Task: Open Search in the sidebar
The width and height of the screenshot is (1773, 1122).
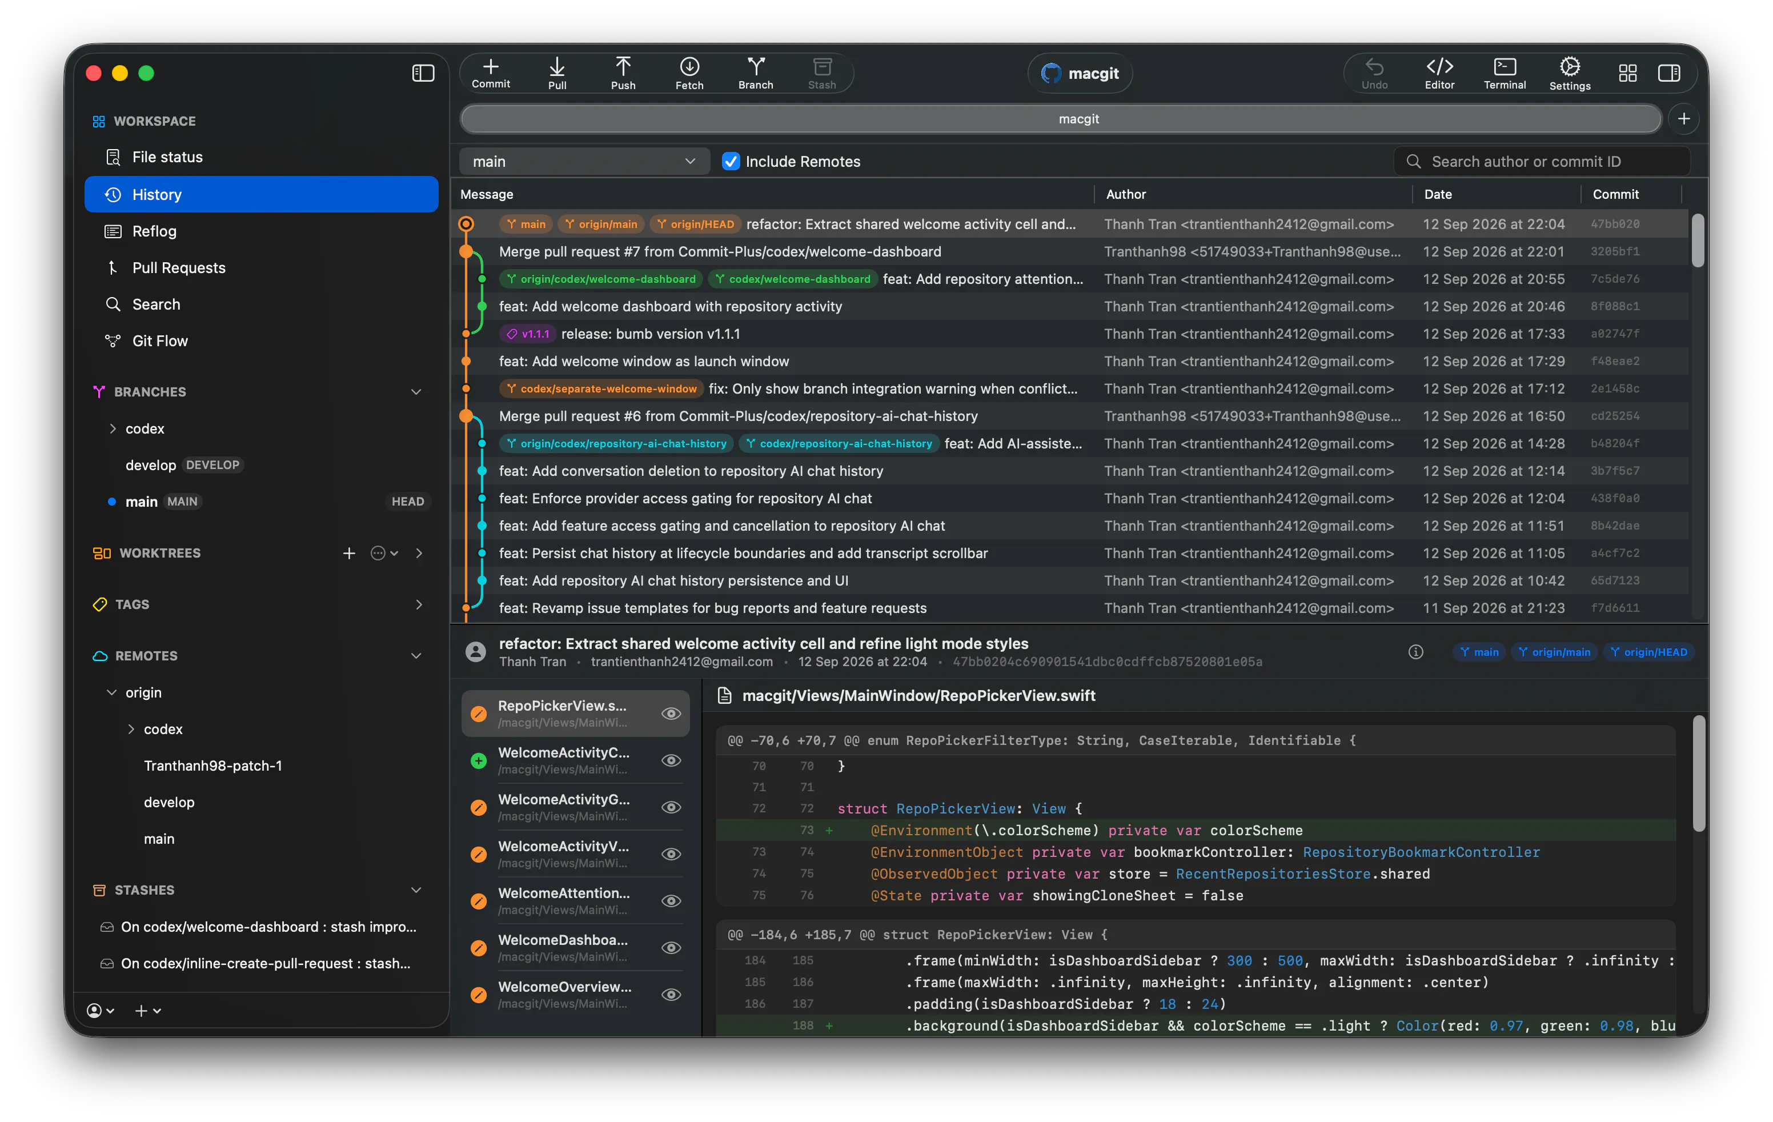Action: [x=262, y=304]
